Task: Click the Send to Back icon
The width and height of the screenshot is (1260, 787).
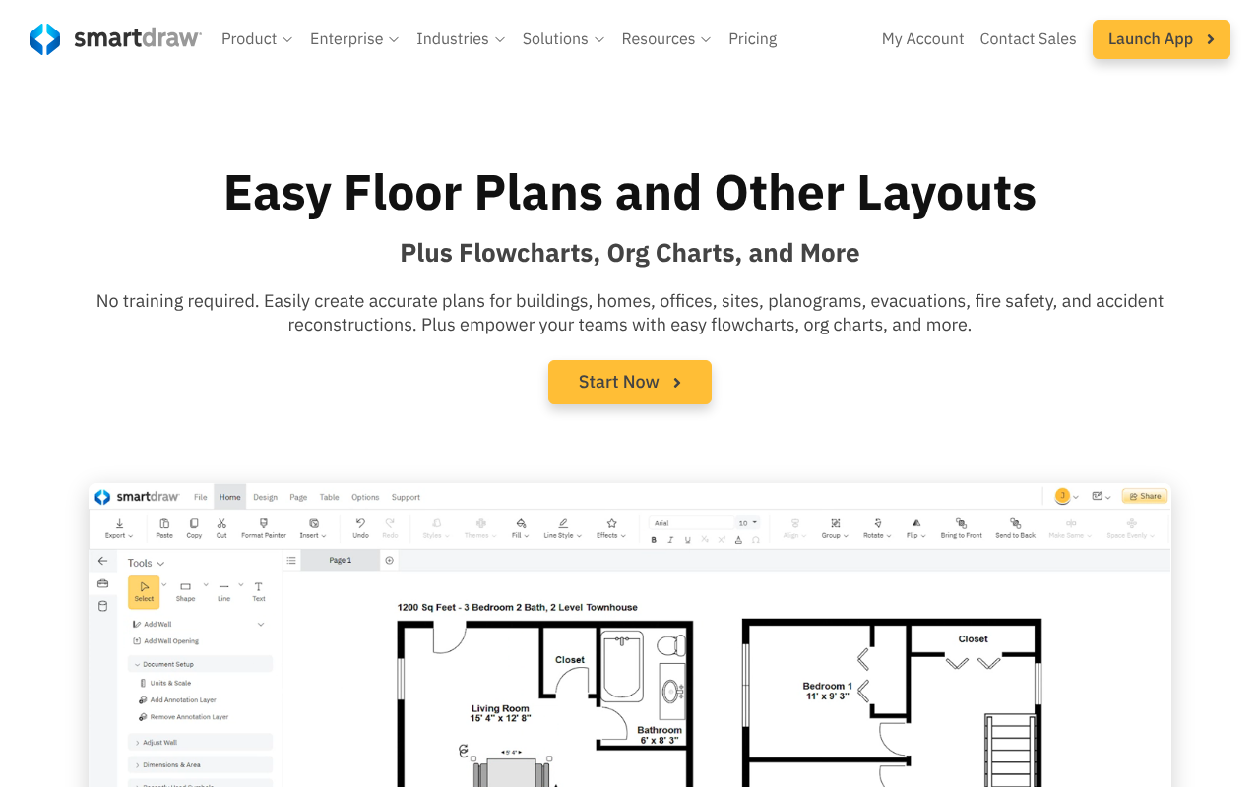Action: (x=1015, y=524)
